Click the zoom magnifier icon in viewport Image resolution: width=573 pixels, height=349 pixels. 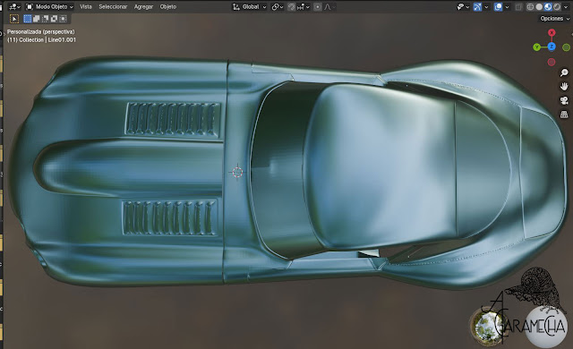[564, 72]
